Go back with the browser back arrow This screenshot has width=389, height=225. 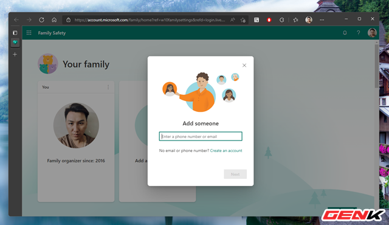[16, 20]
